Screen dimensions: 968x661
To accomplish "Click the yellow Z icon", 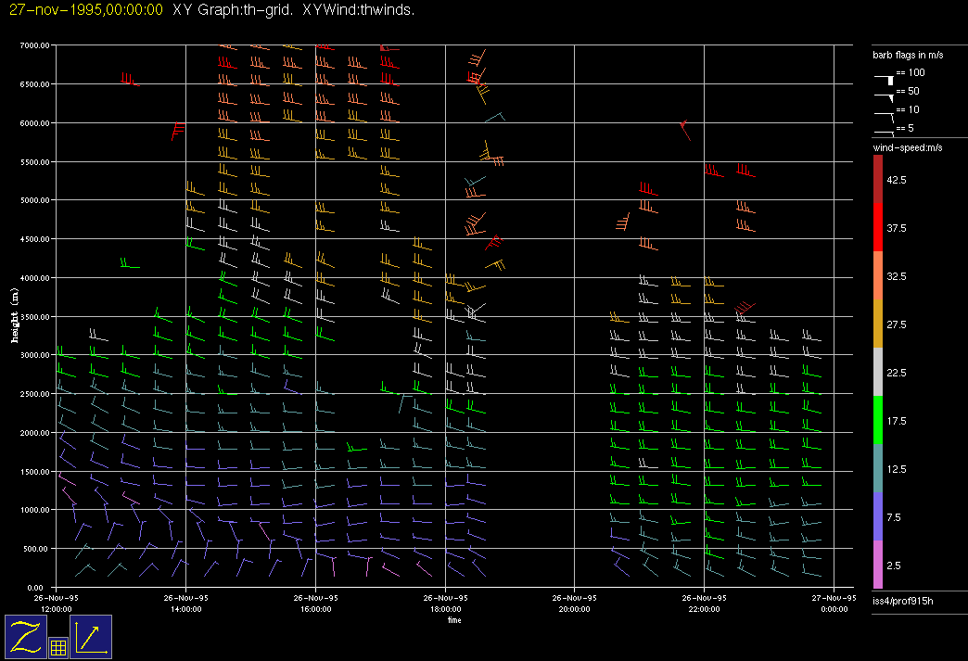I will coord(26,637).
